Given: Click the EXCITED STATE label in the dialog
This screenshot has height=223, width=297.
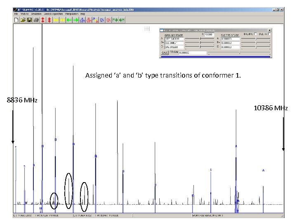Looking at the screenshot, I should (230, 35).
